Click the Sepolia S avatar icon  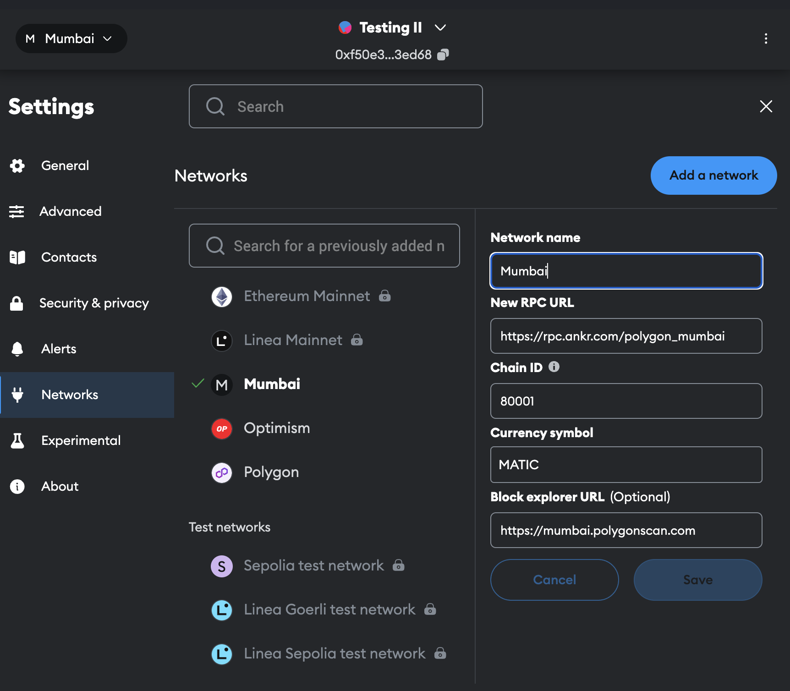pos(222,566)
